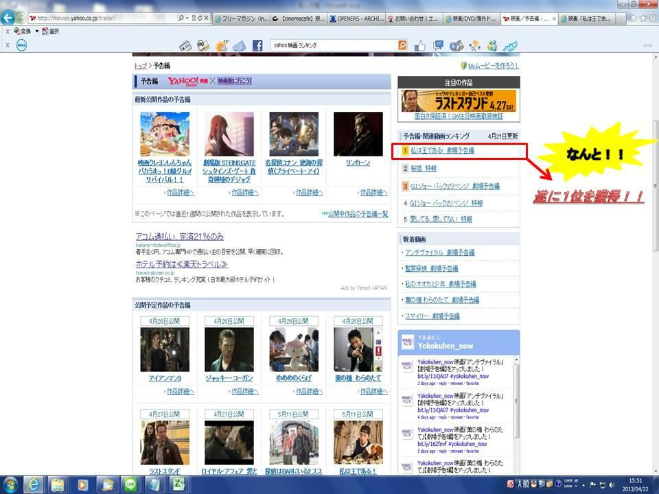This screenshot has width=659, height=494.
Task: Open the taskbar clock showing 15:51
Action: (635, 485)
